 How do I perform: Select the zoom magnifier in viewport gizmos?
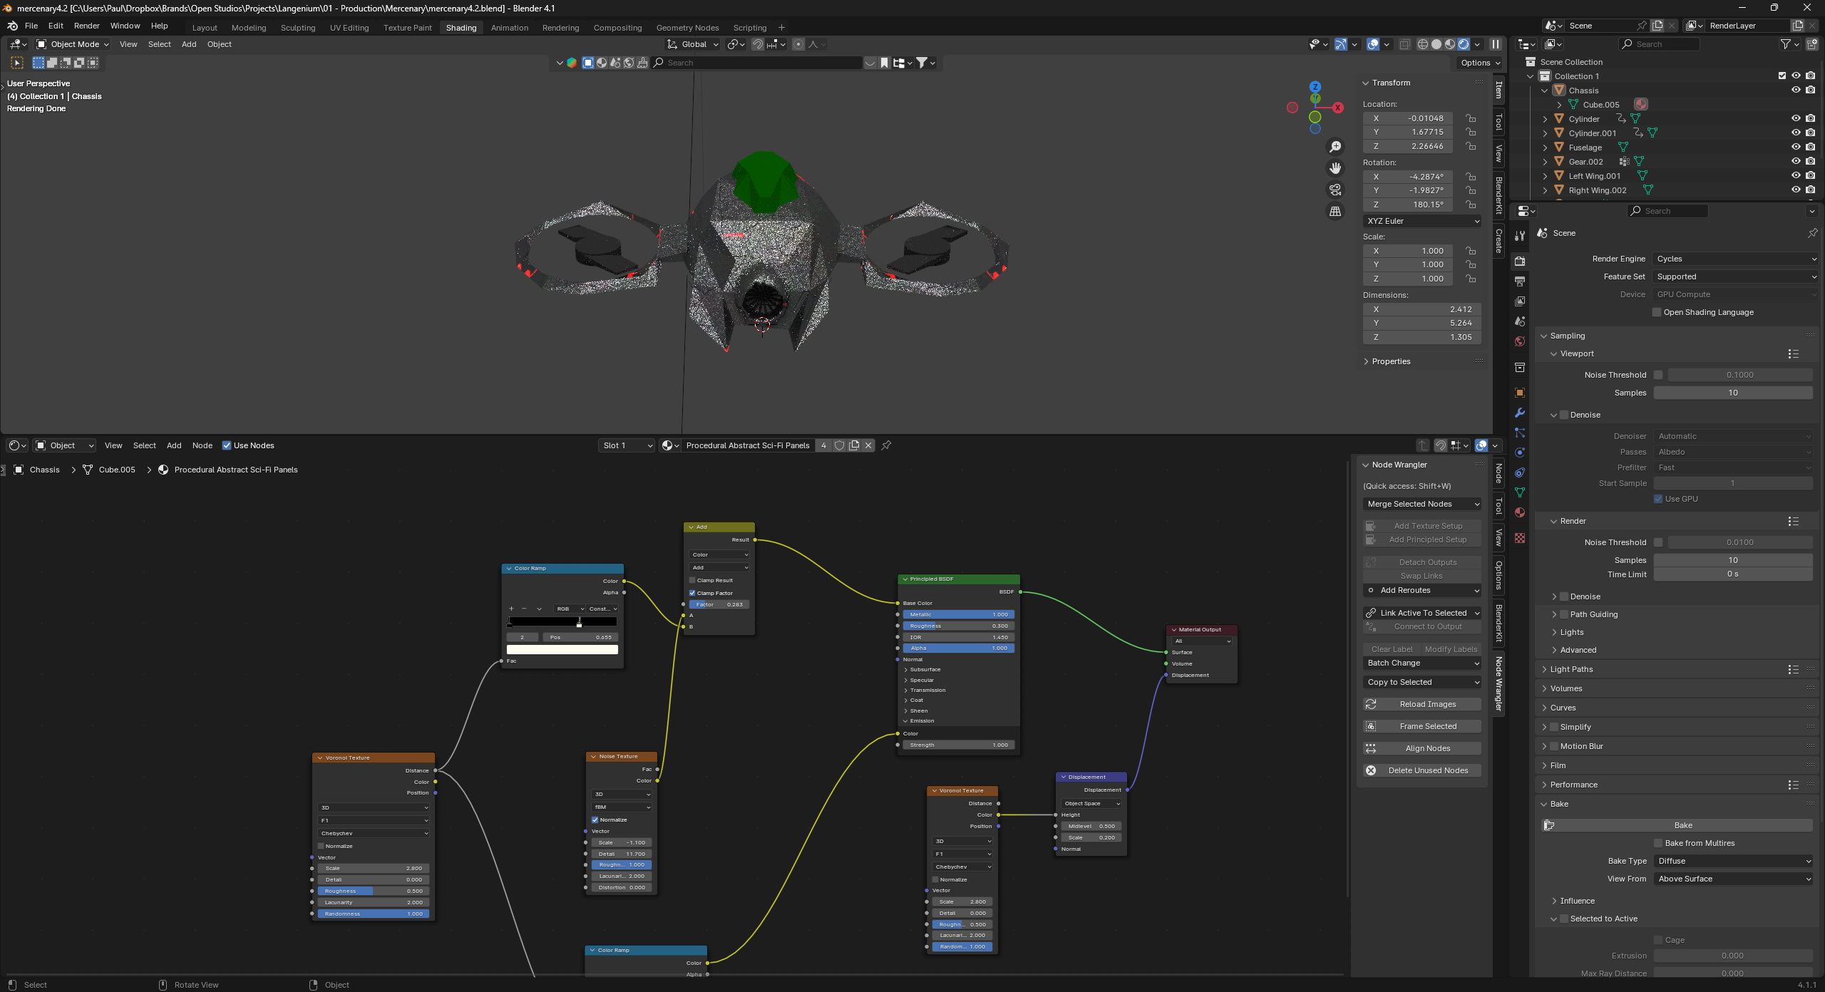pos(1335,146)
